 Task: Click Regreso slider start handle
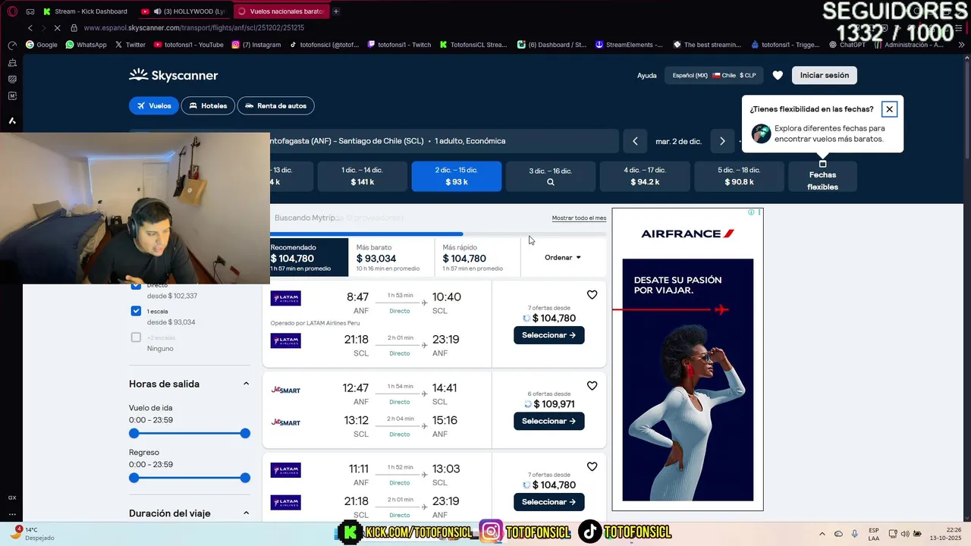tap(134, 478)
